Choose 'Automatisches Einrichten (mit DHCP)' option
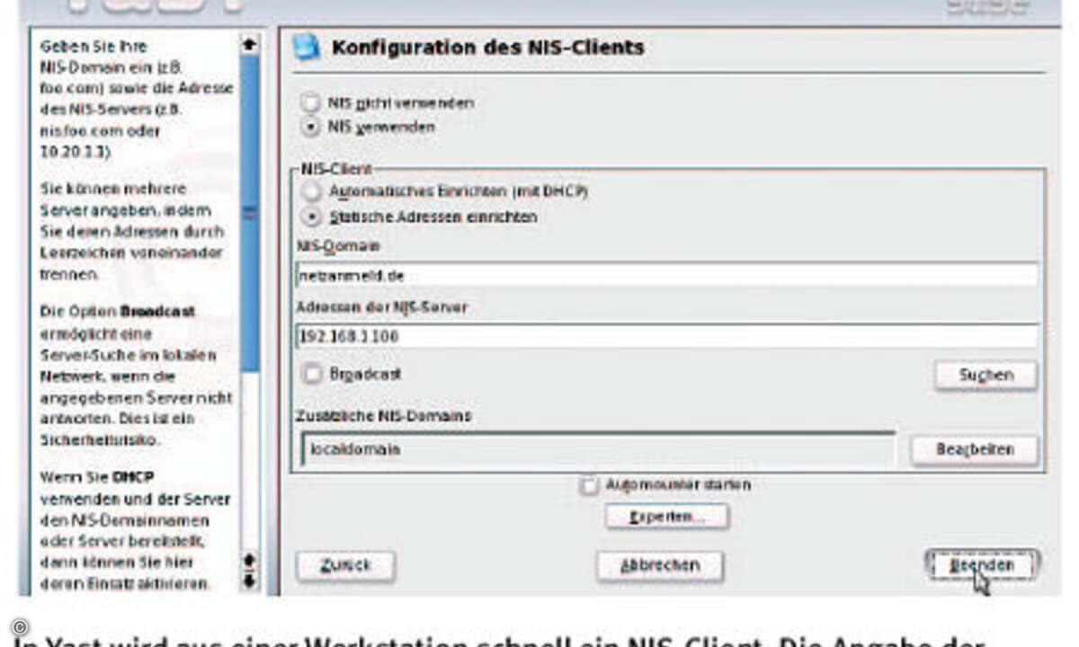Image resolution: width=1079 pixels, height=647 pixels. tap(311, 191)
